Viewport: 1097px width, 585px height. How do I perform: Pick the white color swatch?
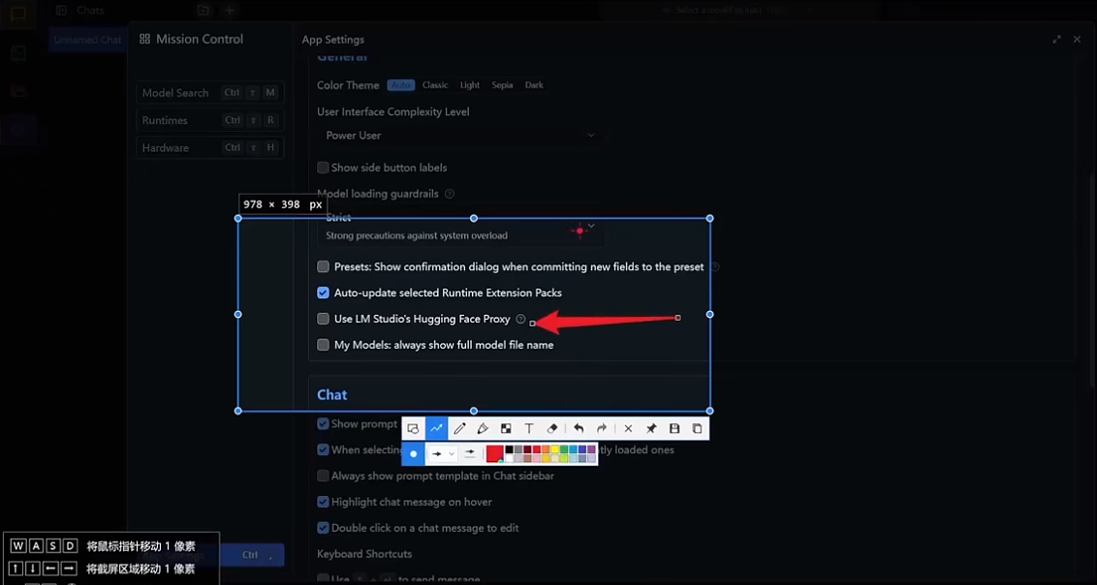click(510, 458)
